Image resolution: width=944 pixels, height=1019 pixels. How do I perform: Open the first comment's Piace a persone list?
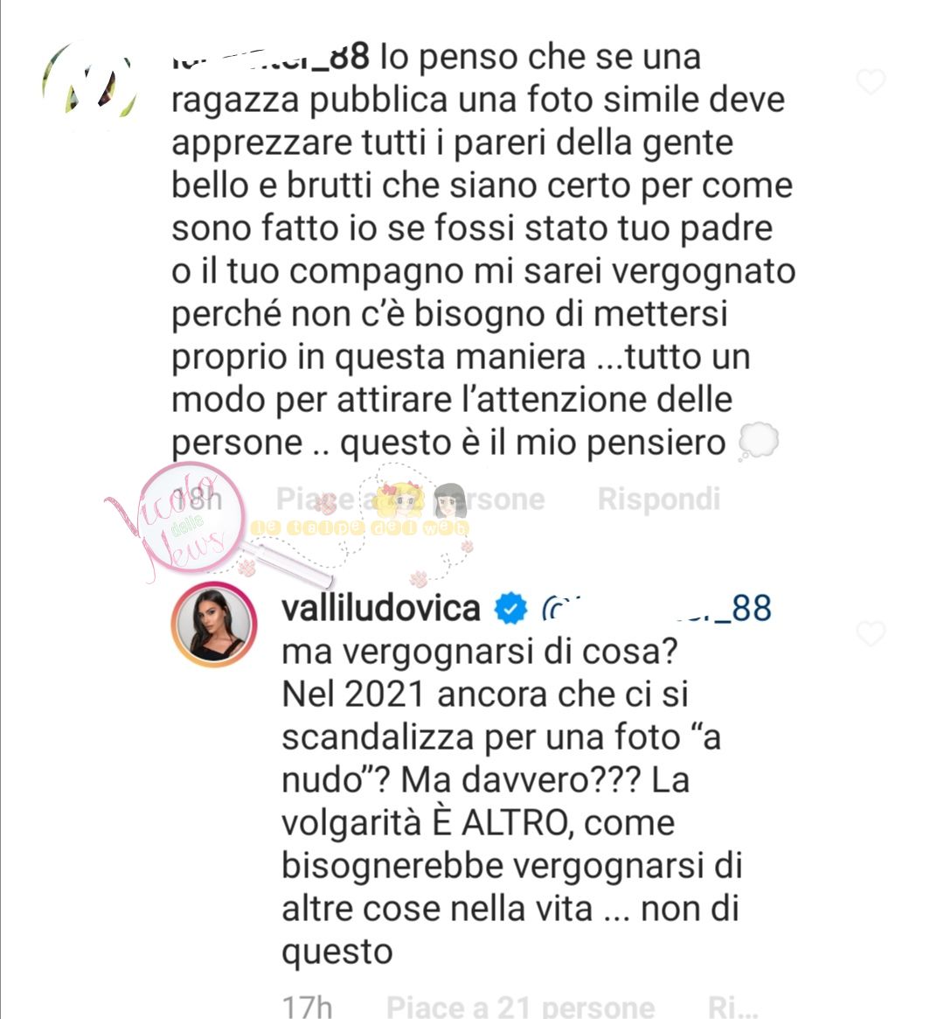tap(410, 499)
